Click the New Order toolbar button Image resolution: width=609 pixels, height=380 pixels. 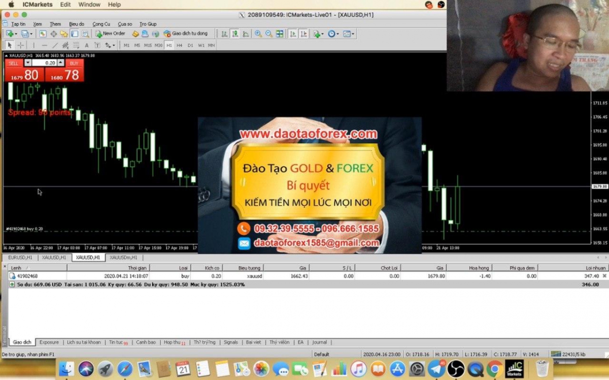click(110, 34)
